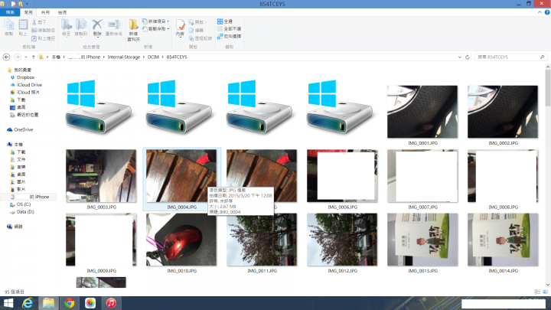Select the IMG_0013.JPG thumbnail
Viewport: 551px width, 310px height.
[x=422, y=240]
